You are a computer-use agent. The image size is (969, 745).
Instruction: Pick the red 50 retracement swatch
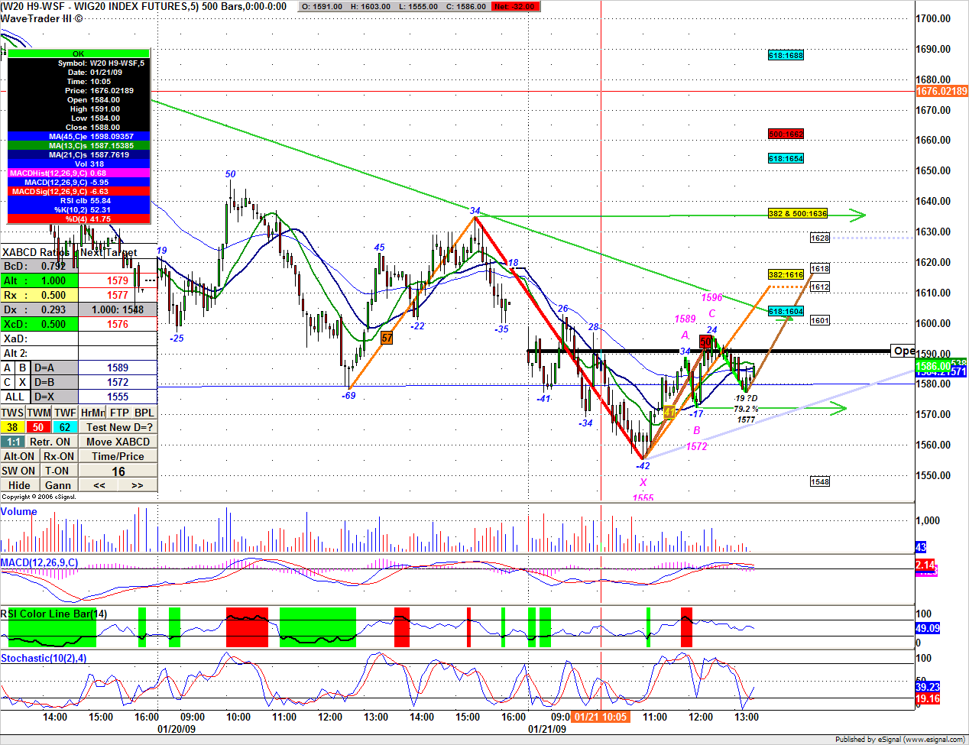pyautogui.click(x=39, y=427)
